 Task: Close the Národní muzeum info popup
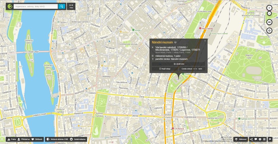(205, 41)
